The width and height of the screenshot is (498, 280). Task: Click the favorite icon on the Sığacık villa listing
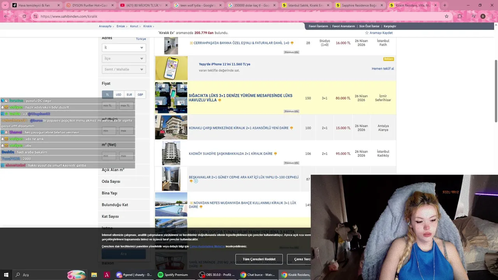[220, 100]
